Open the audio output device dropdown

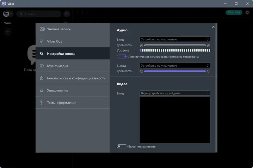[x=175, y=65]
